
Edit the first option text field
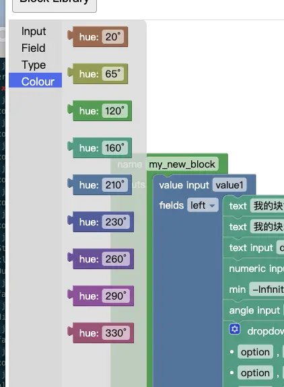tap(255, 352)
